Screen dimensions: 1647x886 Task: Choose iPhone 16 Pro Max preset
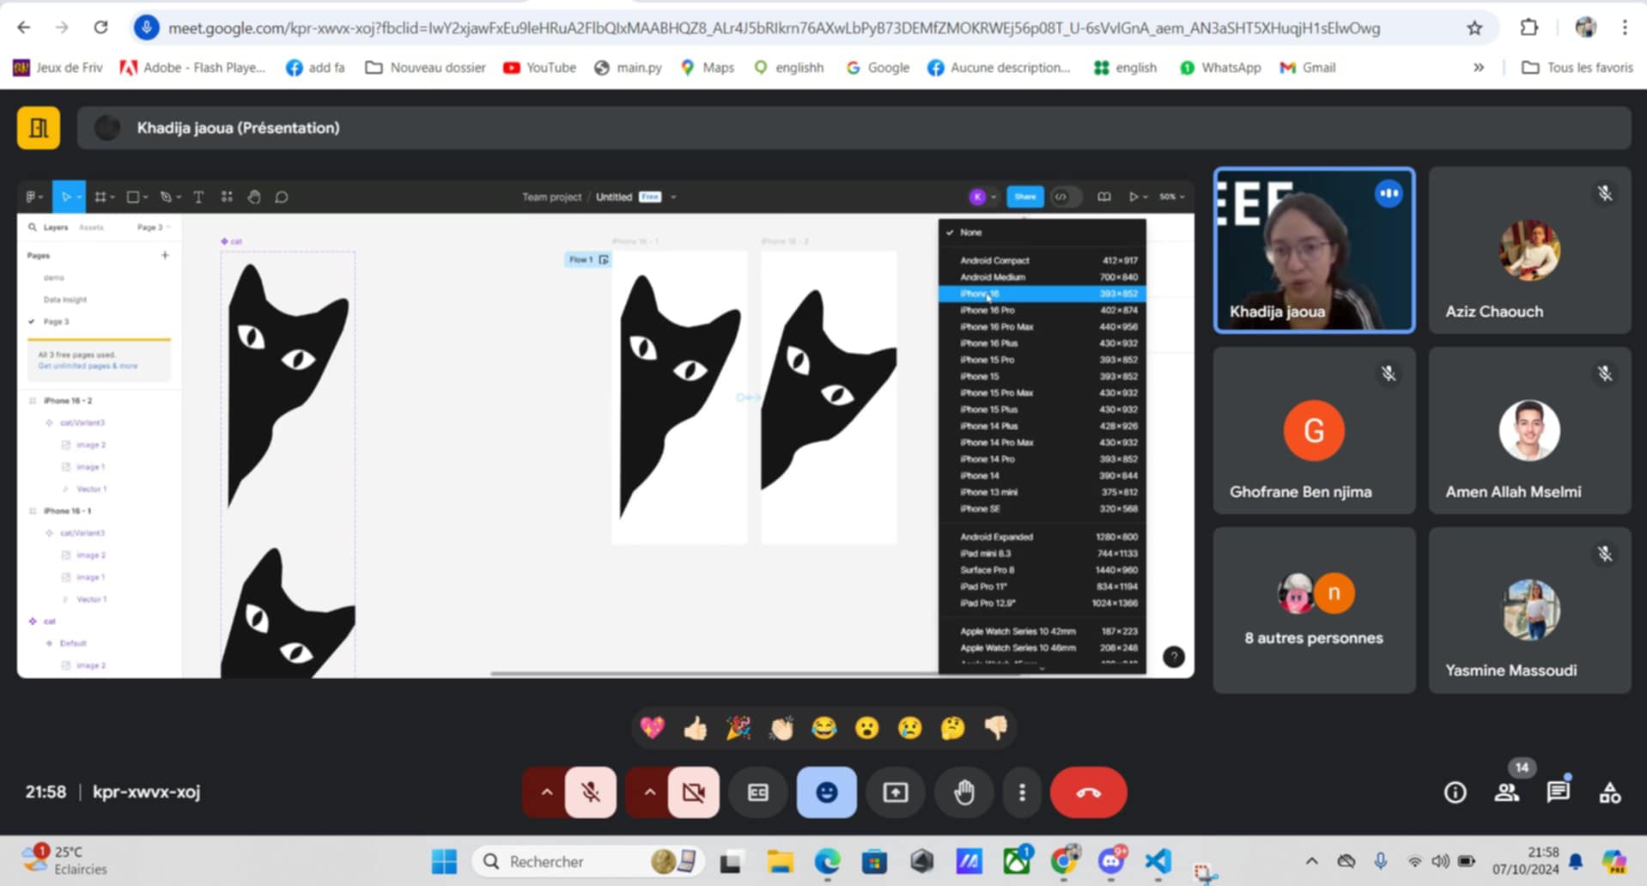[x=1042, y=326]
